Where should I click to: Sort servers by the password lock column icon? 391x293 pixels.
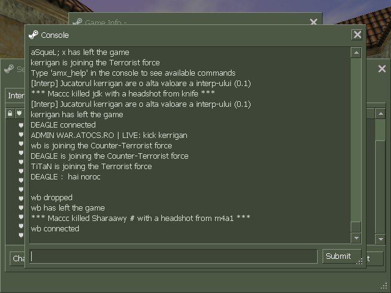(x=10, y=114)
